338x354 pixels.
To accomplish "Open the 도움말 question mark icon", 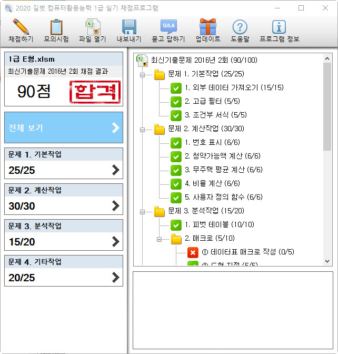I will click(x=240, y=27).
